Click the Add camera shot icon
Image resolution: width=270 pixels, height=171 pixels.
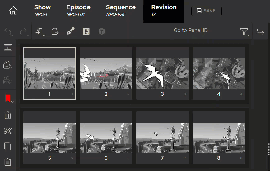[x=8, y=65]
